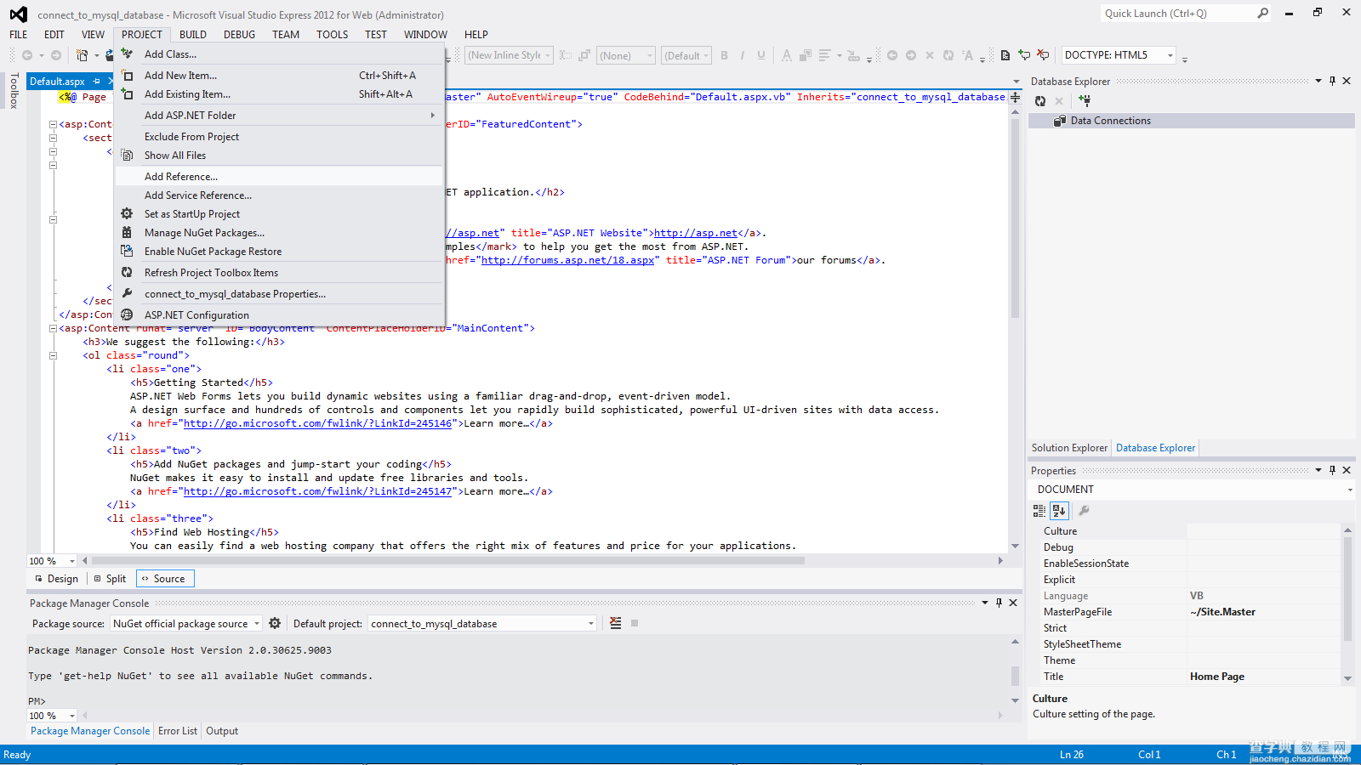Open the Toolbox side panel
This screenshot has height=765, width=1361.
14,91
